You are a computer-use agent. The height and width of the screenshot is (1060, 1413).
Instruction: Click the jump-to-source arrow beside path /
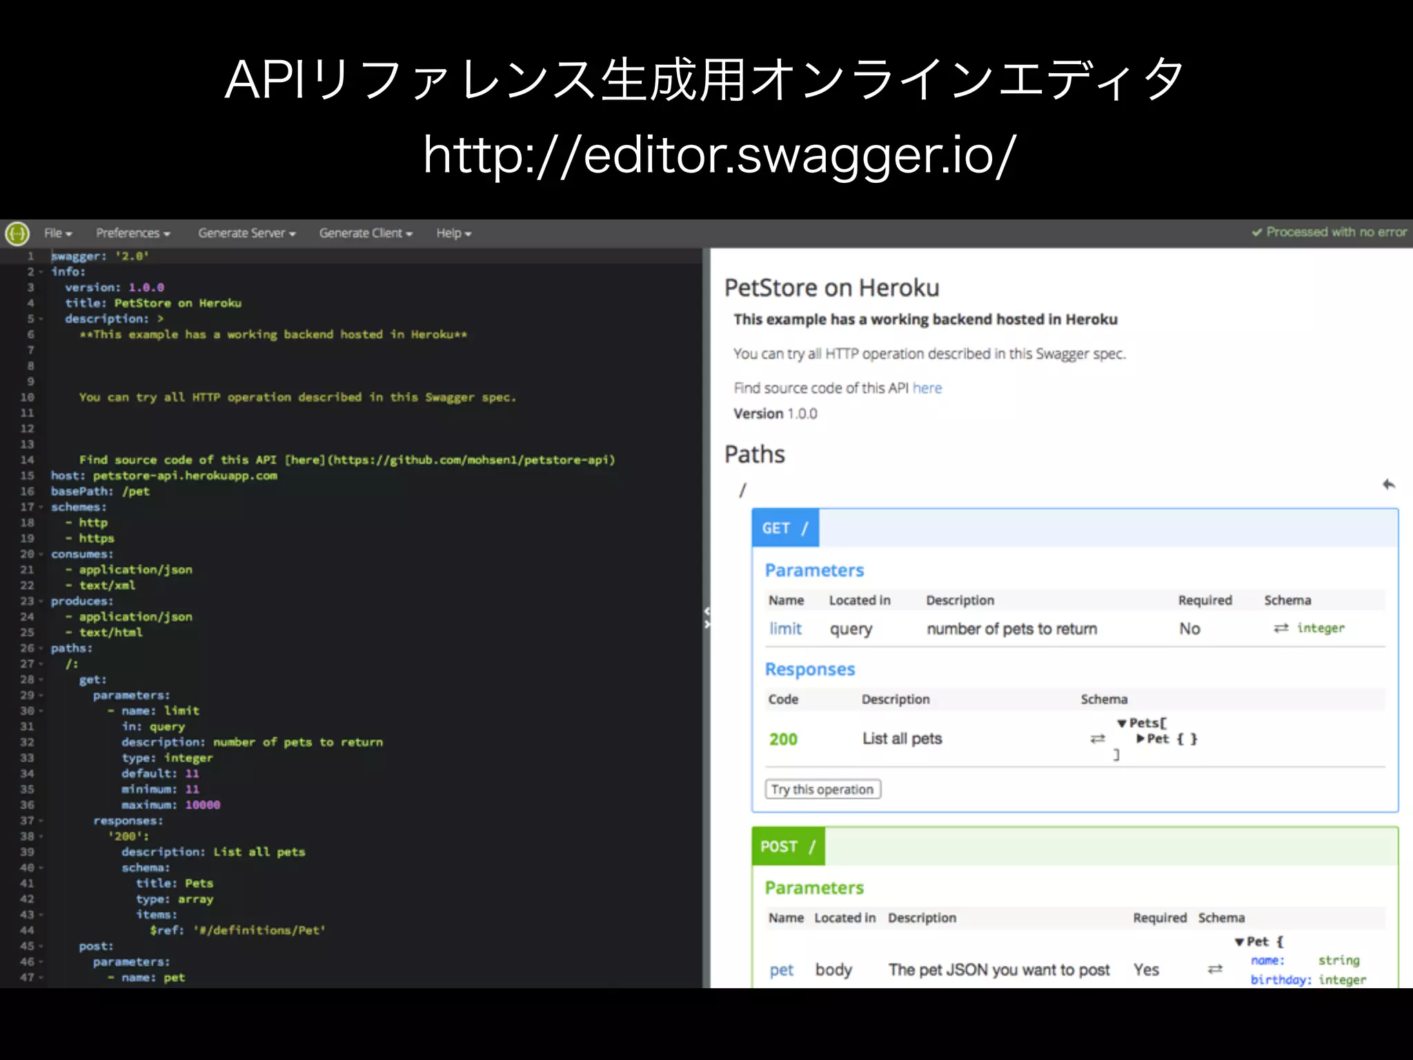click(x=1389, y=484)
